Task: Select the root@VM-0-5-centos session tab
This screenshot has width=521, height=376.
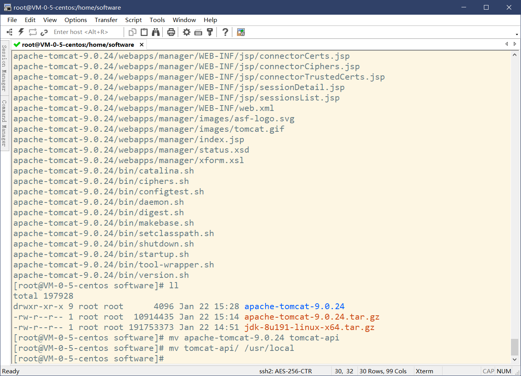Action: coord(78,44)
